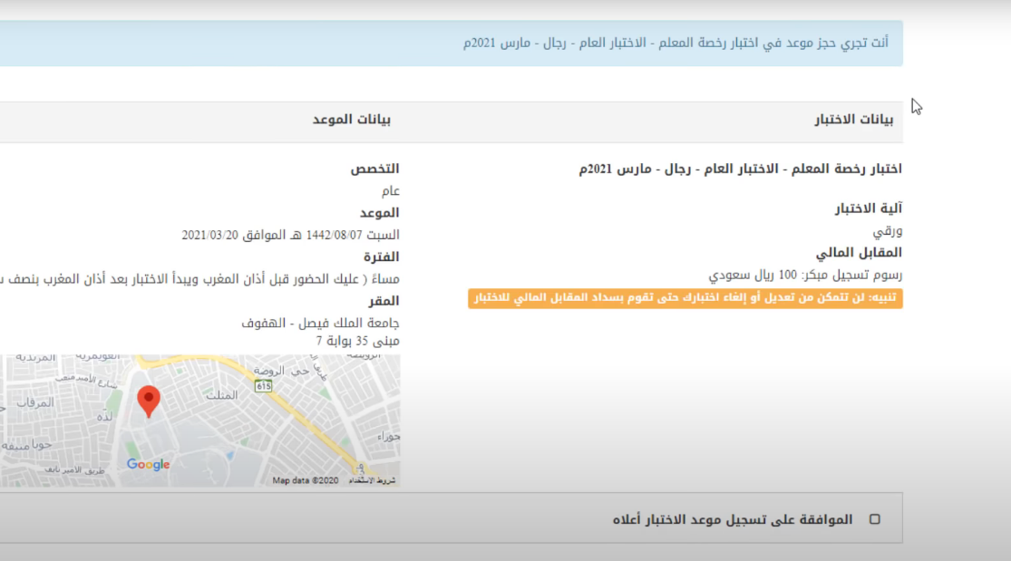Click the red location pin on the map
The height and width of the screenshot is (561, 1011).
[x=149, y=401]
